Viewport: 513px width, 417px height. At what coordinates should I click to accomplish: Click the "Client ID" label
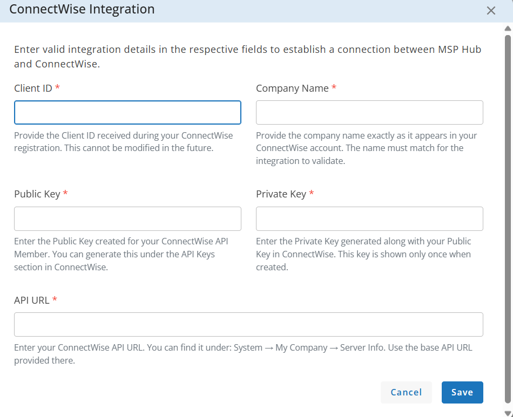click(33, 88)
